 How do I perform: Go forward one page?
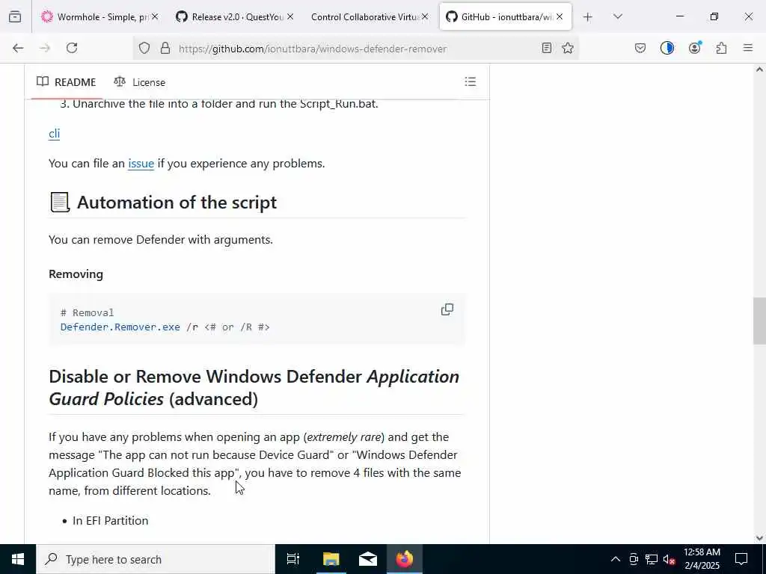[x=45, y=48]
